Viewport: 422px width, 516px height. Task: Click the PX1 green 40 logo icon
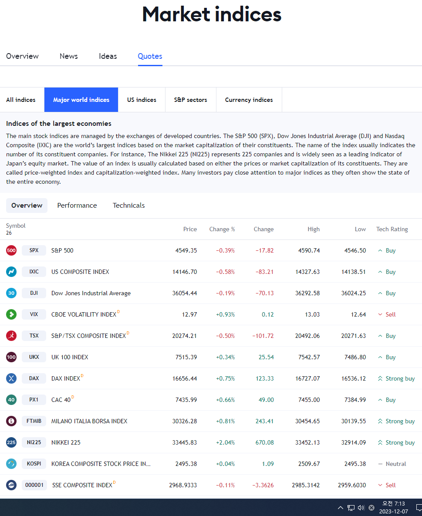pos(11,400)
